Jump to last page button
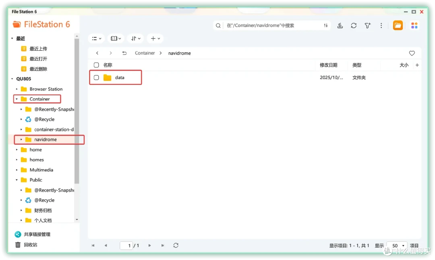Viewport: 435px width, 260px height. pos(163,246)
